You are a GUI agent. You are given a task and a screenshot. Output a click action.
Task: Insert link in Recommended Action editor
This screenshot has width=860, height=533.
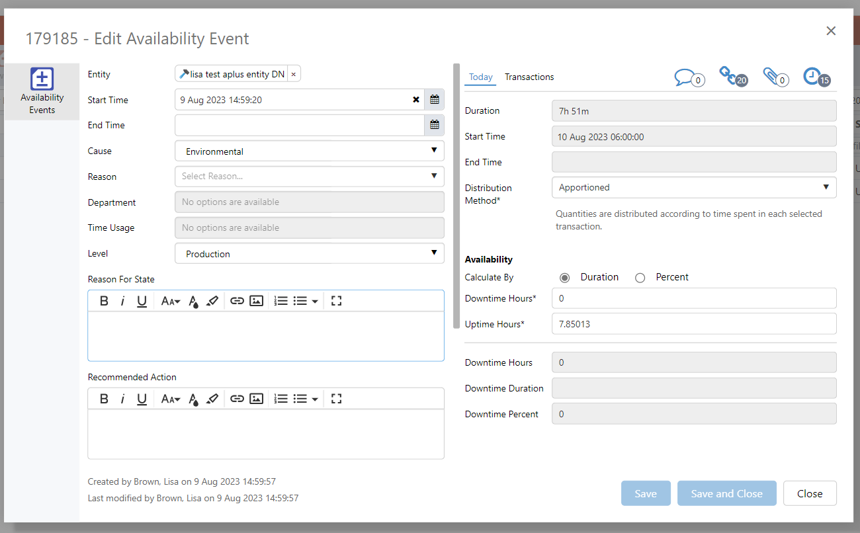[x=237, y=399]
